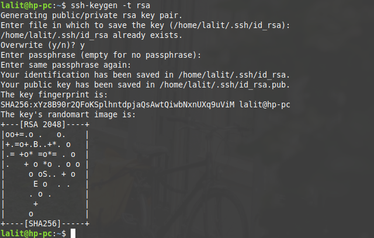The image size is (374, 238).
Task: Click the "E" character in the randomart
Action: [x=36, y=184]
